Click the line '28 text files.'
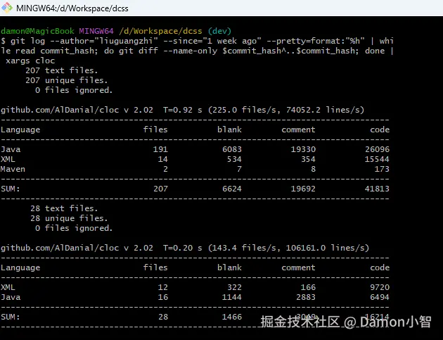This screenshot has width=443, height=340. click(64, 208)
